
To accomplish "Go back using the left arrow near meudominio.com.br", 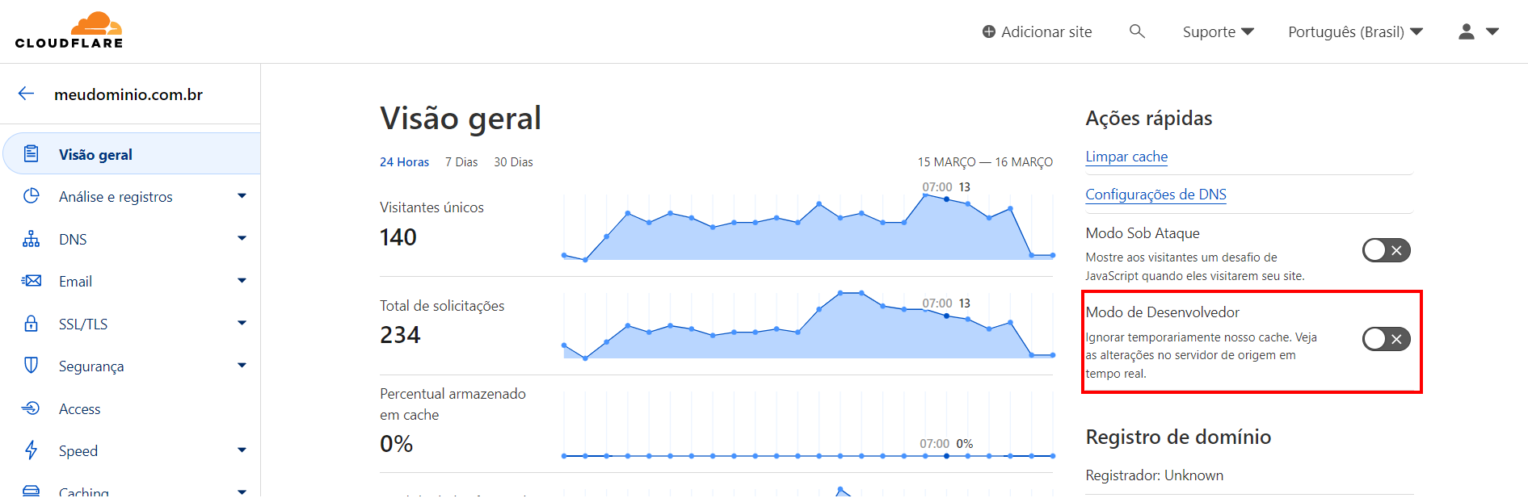I will [x=25, y=94].
